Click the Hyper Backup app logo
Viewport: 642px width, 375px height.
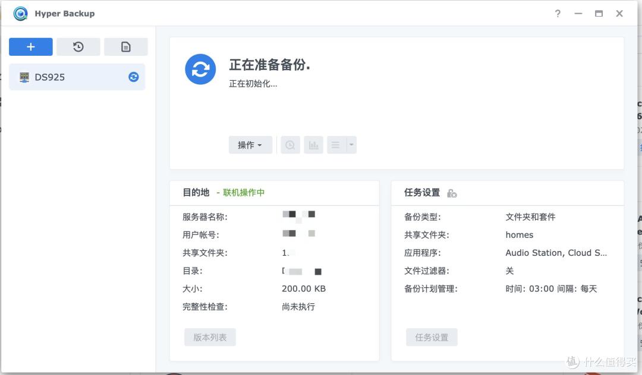click(x=20, y=14)
